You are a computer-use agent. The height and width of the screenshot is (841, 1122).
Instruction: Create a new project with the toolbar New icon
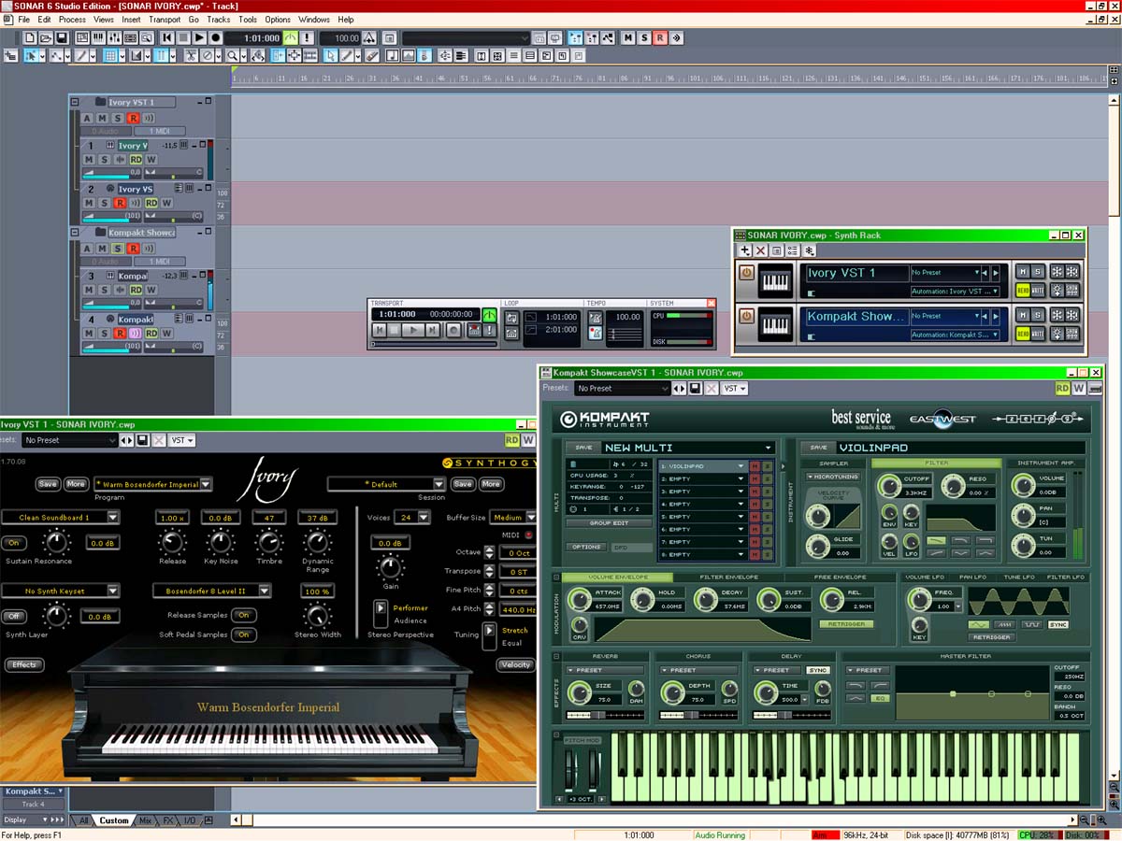click(x=30, y=37)
